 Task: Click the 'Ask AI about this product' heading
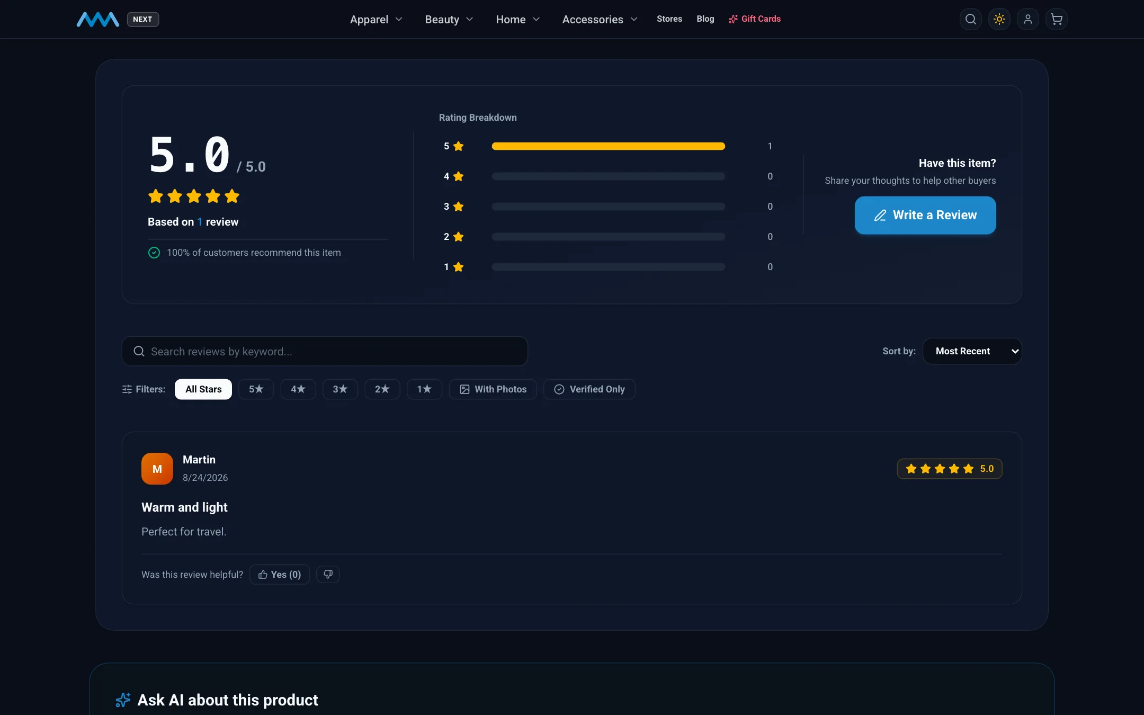pyautogui.click(x=228, y=700)
